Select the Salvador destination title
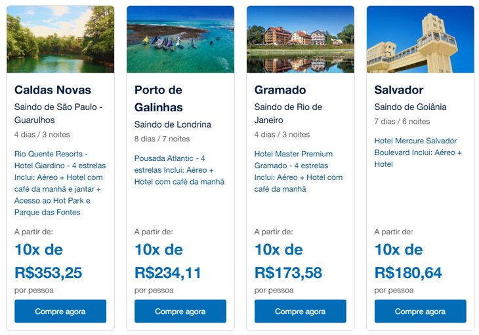Screen dimensions: 479x335 (399, 90)
